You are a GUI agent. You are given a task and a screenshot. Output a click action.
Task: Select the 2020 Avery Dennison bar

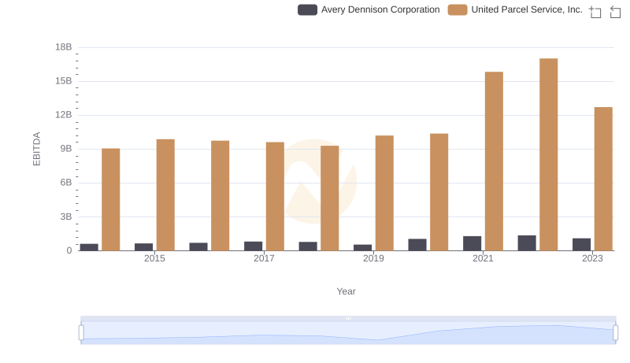[417, 245]
